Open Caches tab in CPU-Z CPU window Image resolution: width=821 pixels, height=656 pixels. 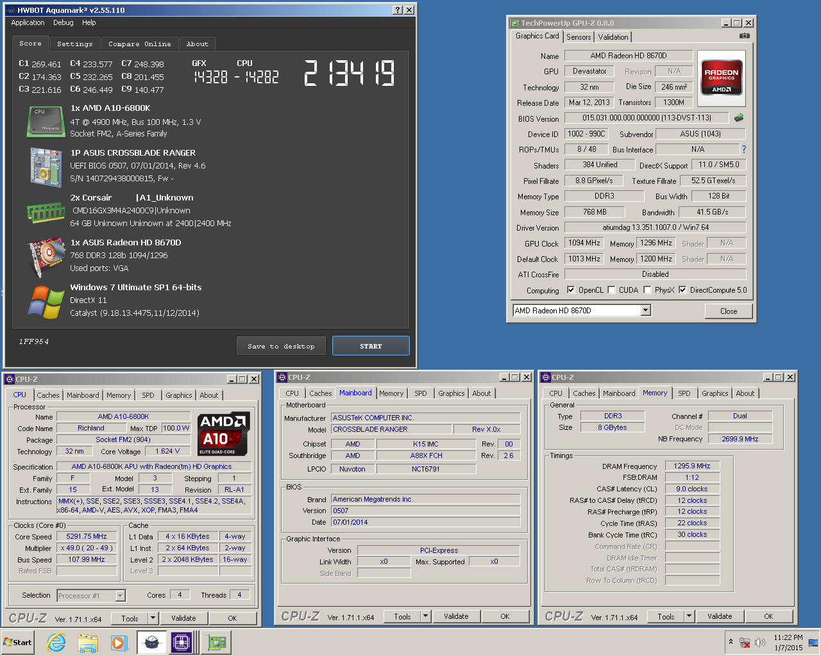pos(48,395)
